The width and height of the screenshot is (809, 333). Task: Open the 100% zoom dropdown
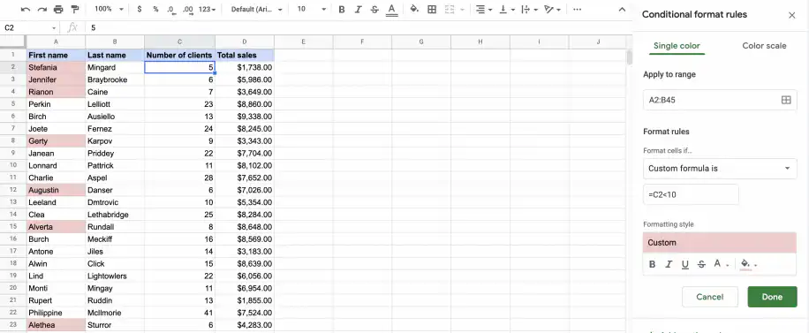tap(109, 10)
